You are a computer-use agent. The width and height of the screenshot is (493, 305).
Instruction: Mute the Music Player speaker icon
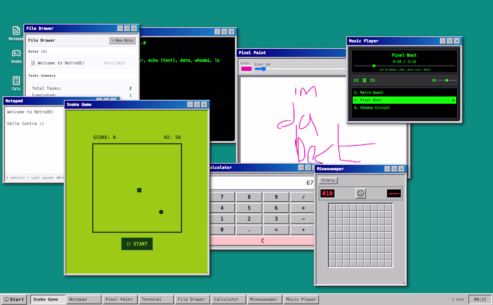pos(434,80)
